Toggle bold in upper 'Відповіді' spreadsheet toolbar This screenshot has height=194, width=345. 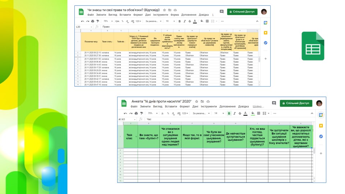coord(180,21)
